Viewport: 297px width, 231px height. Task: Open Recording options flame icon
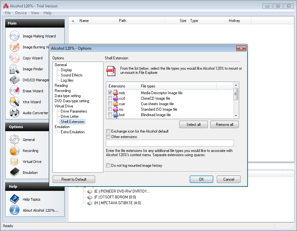[x=15, y=150]
